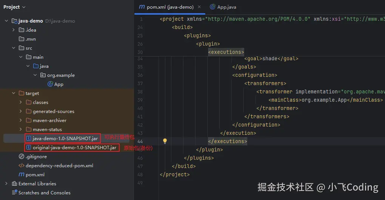This screenshot has width=385, height=200.
Task: Expand the classes folder
Action: pos(21,102)
